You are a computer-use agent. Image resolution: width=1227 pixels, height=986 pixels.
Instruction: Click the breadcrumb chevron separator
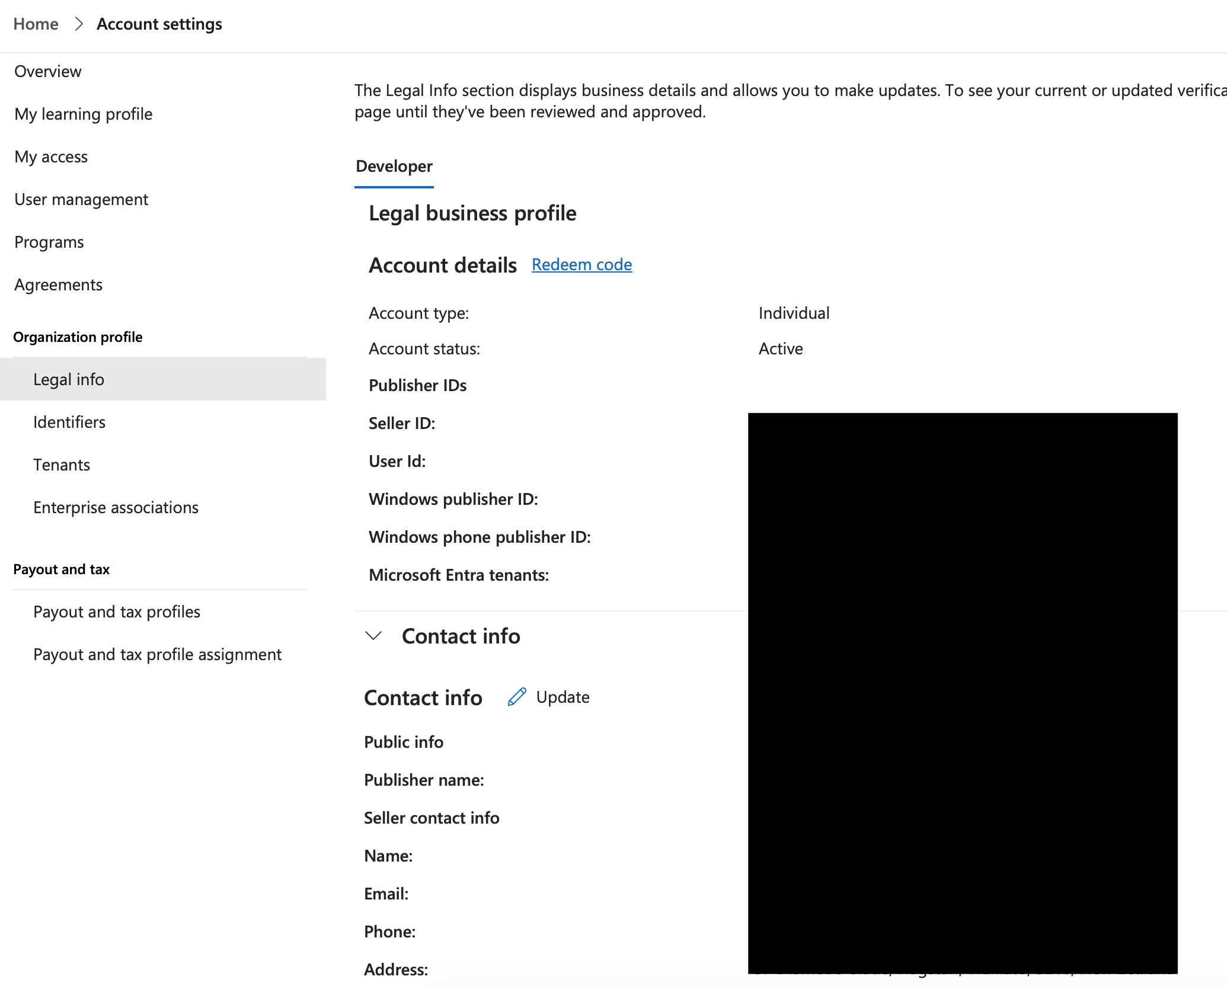point(78,24)
